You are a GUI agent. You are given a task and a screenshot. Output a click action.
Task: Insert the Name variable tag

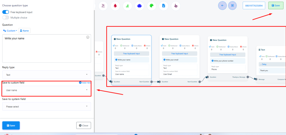24,31
